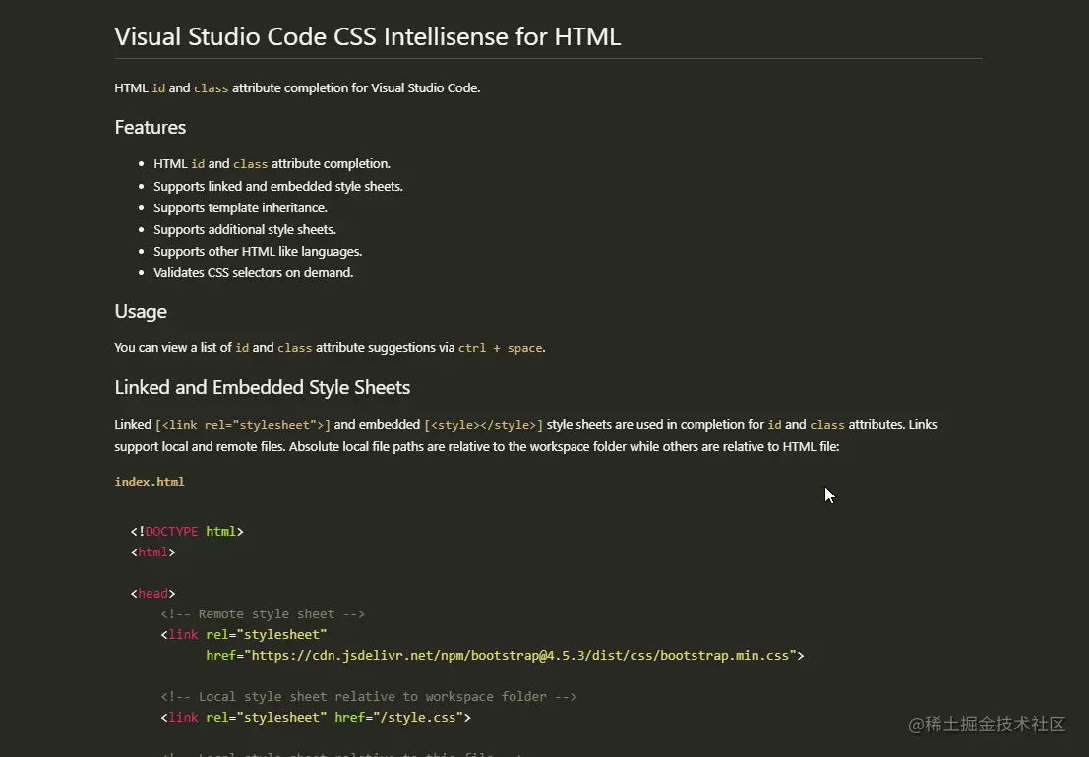
Task: Click the '<html>' tag code line
Action: pos(152,553)
